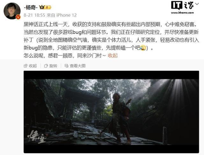The image size is (204, 155).
Task: Open the Black Myth game screenshot image
Action: point(111,112)
